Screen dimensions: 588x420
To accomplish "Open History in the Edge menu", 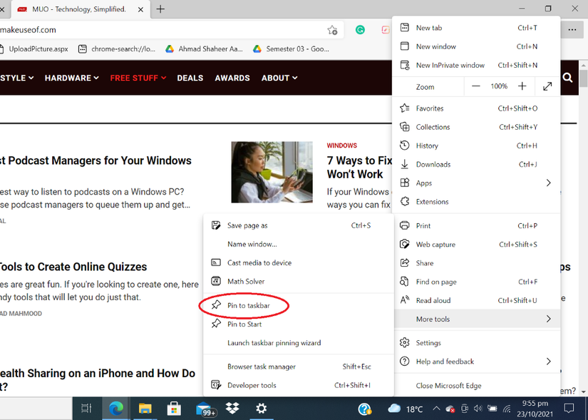I will click(476, 145).
